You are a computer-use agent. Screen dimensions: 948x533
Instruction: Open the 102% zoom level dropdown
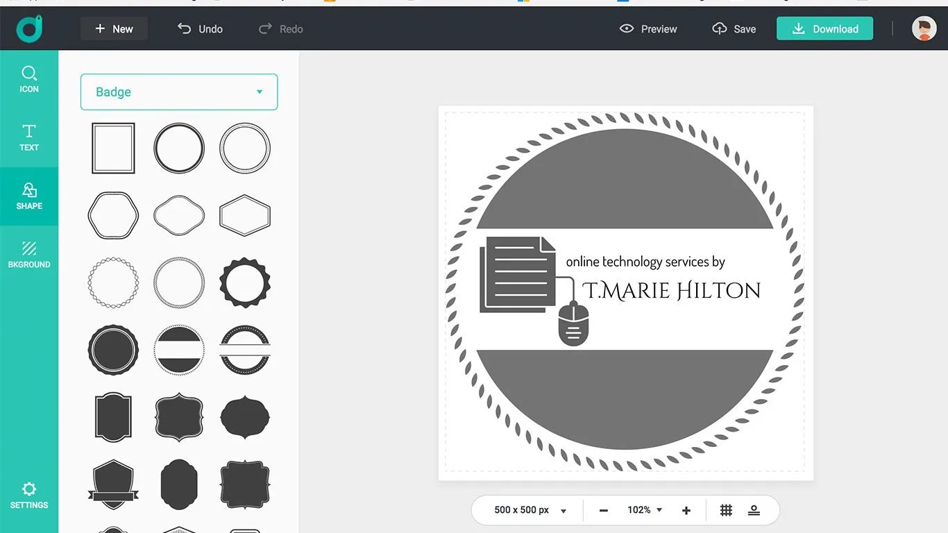[645, 510]
